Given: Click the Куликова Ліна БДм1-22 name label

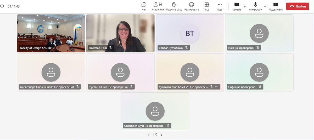Looking at the screenshot, I should pos(183,87).
